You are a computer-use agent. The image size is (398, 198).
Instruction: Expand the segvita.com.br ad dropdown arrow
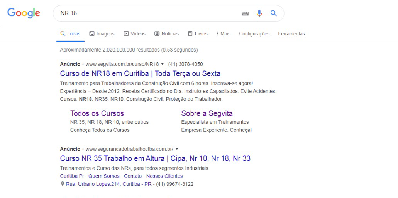[163, 64]
